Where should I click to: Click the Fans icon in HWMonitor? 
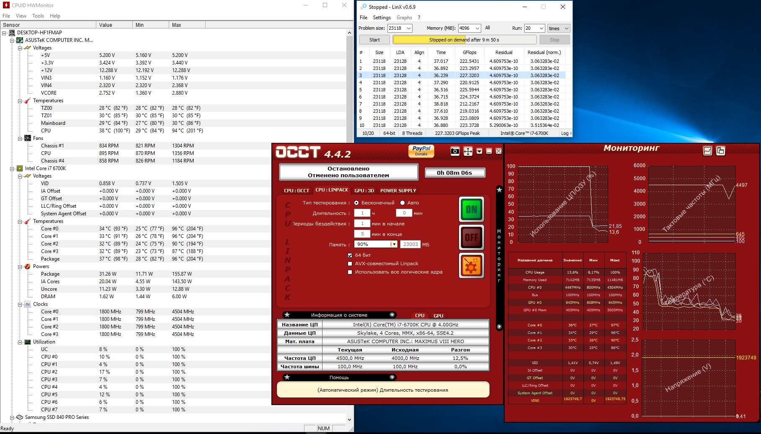pos(28,138)
